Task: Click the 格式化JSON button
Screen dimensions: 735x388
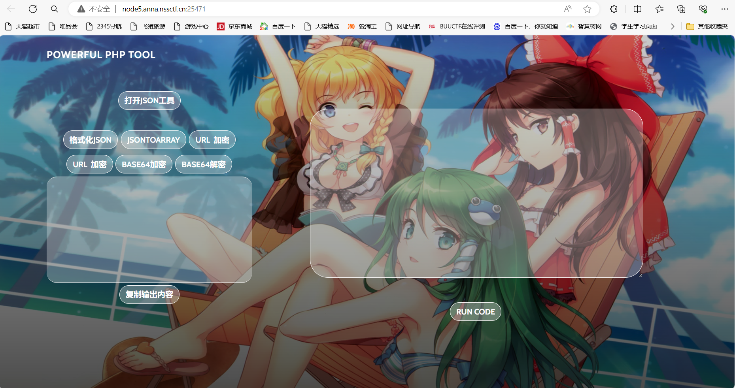Action: (91, 140)
